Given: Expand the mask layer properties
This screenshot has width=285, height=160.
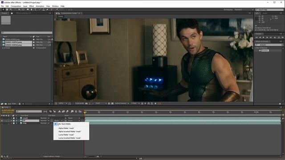Looking at the screenshot, I should coord(12,118).
